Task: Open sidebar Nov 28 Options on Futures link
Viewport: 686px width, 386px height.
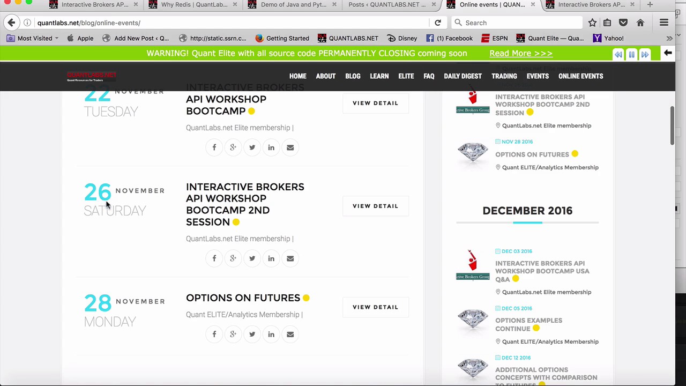Action: (x=532, y=154)
